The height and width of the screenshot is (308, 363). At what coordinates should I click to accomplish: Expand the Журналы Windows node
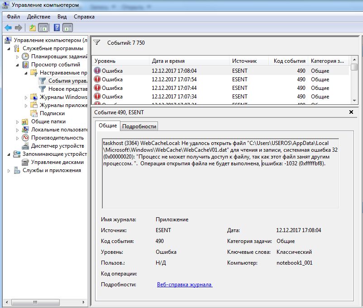click(26, 98)
